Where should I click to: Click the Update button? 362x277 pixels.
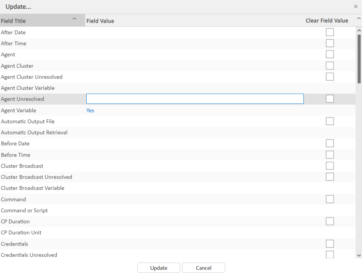point(159,268)
